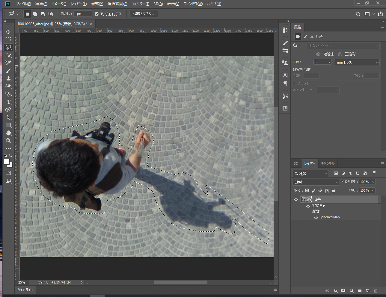The height and width of the screenshot is (297, 386).
Task: Open the イメージ menu
Action: coord(59,4)
